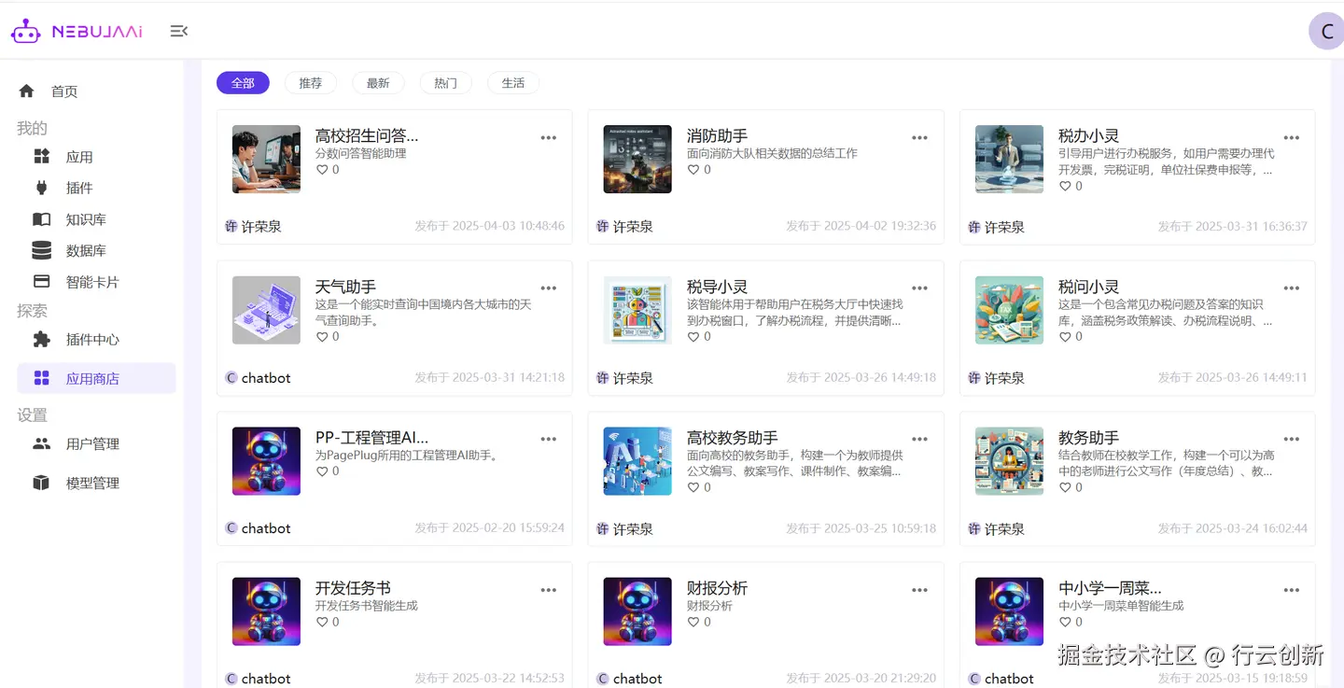Click the NebulaAI robot logo
The width and height of the screenshot is (1344, 688).
pos(25,32)
